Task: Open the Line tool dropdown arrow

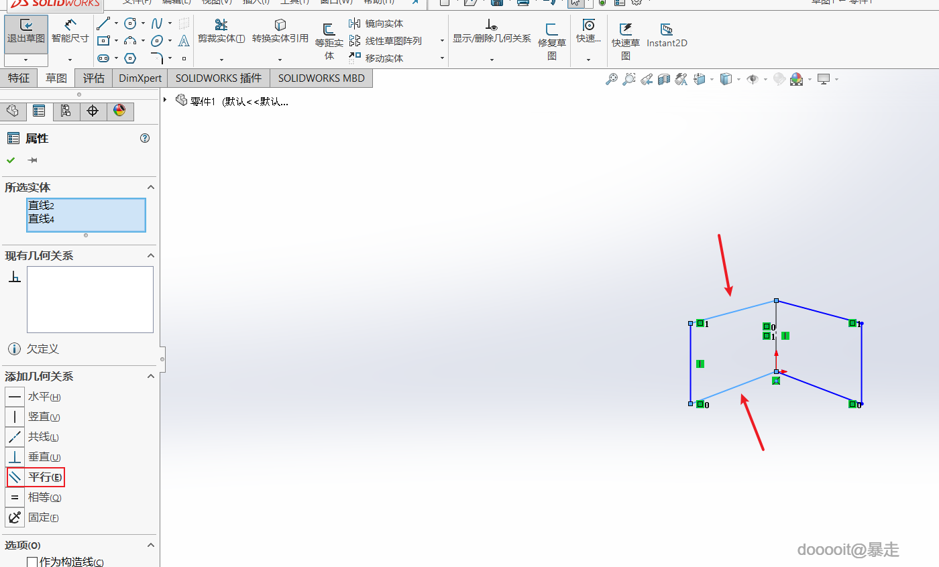Action: [116, 23]
